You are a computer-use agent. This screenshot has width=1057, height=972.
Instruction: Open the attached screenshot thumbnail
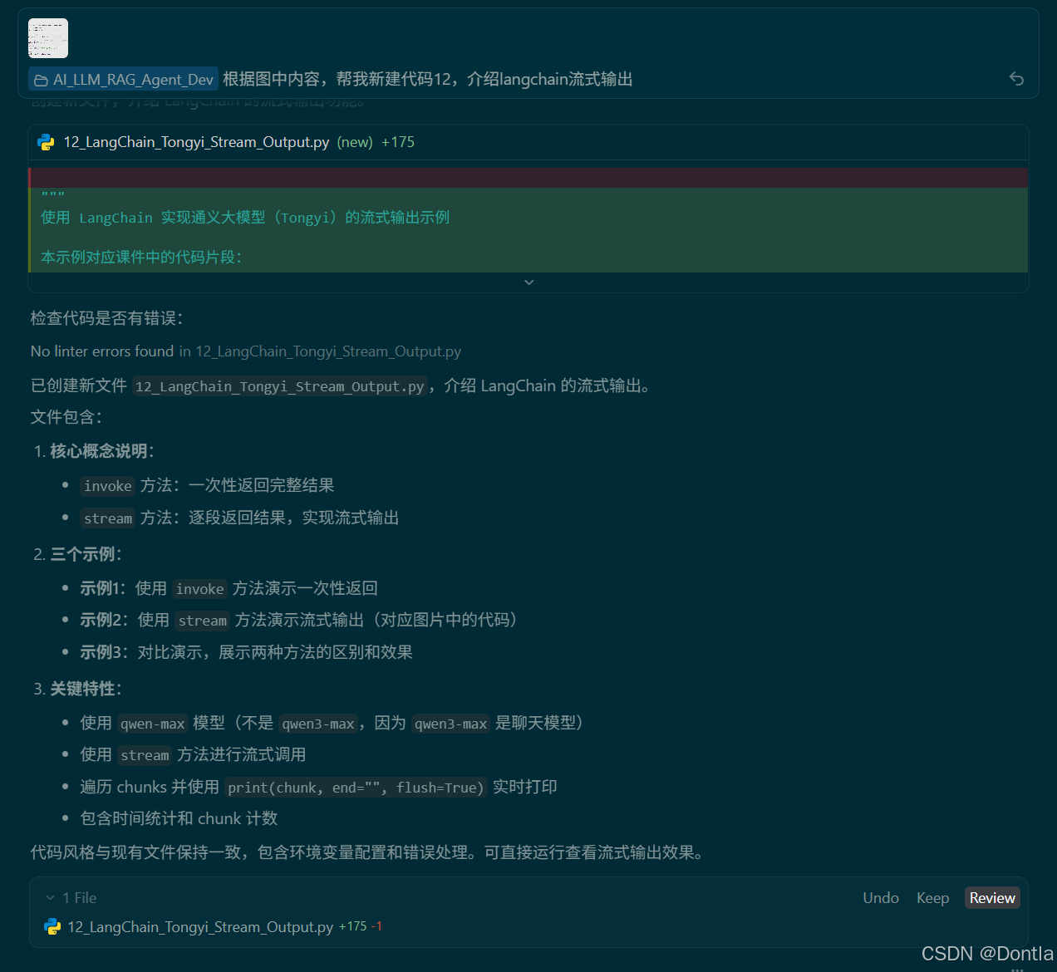47,37
